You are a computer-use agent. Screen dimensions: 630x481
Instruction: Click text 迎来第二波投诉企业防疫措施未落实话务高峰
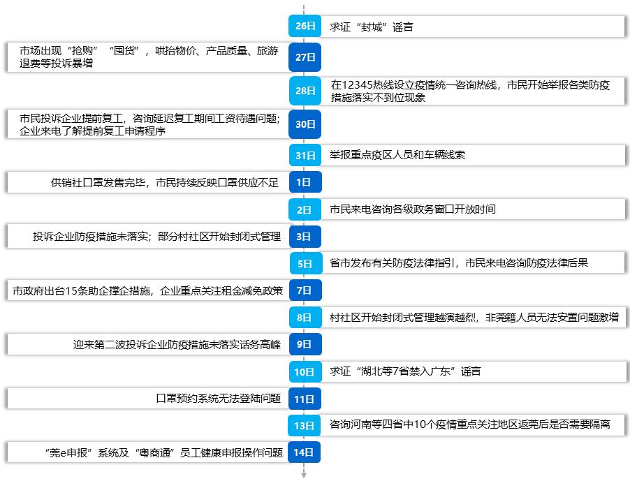point(177,344)
